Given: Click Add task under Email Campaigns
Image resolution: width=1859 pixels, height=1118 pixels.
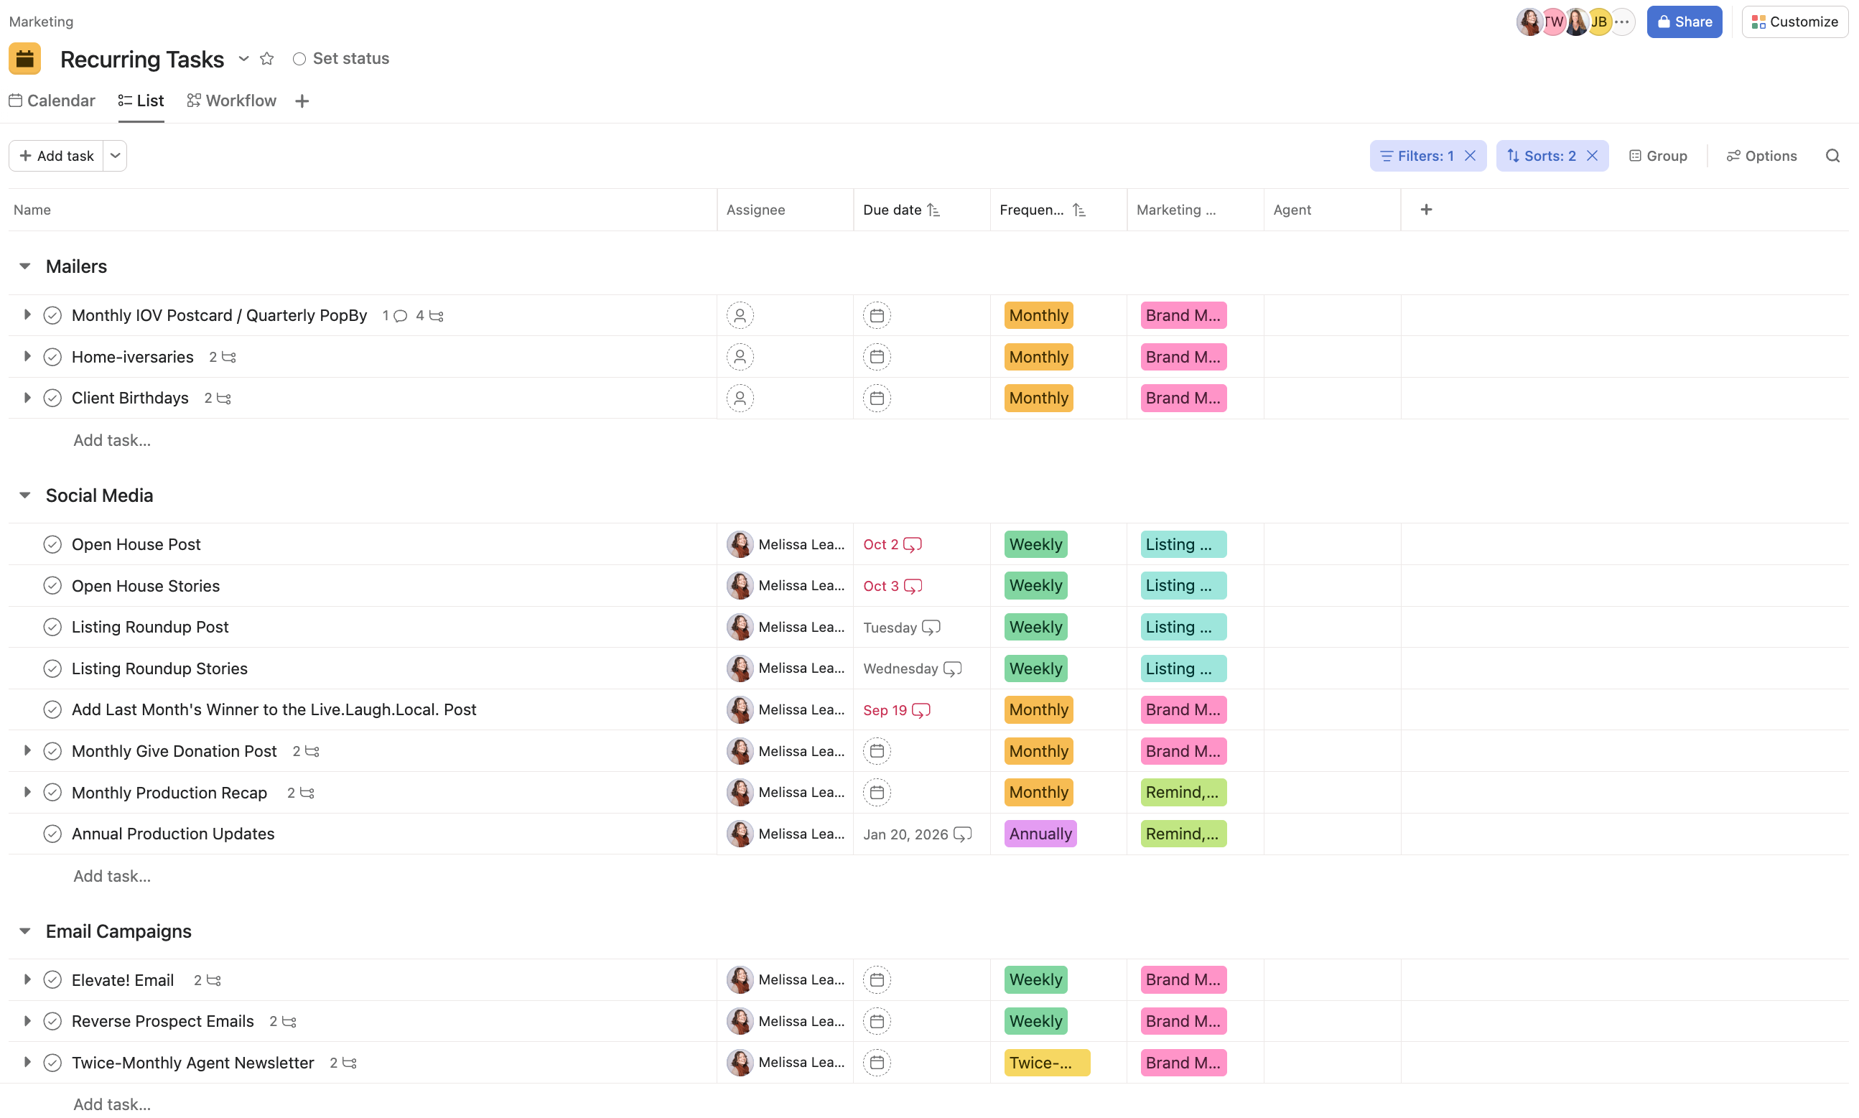Looking at the screenshot, I should tap(111, 1103).
